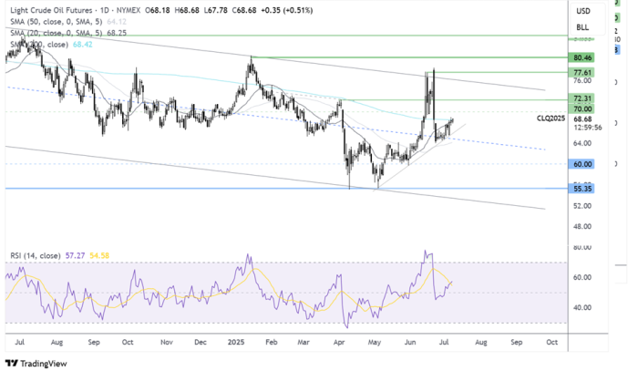Click the SMA 200 value 68.42
The image size is (638, 371).
pos(83,45)
